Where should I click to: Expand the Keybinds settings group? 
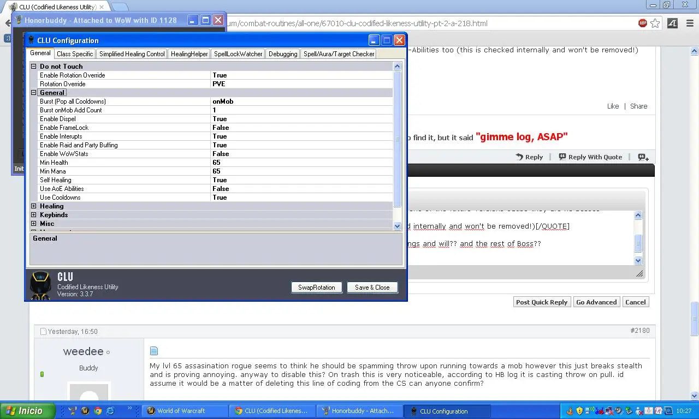coord(34,215)
